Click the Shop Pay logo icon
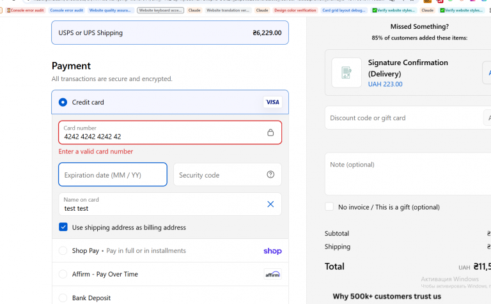Image resolution: width=491 pixels, height=304 pixels. click(272, 251)
